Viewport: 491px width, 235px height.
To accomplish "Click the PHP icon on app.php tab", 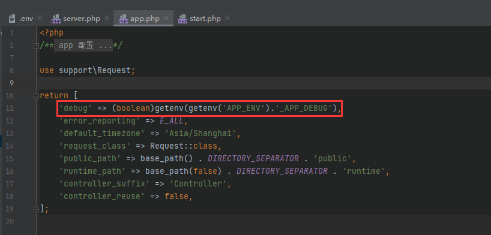I will [123, 19].
